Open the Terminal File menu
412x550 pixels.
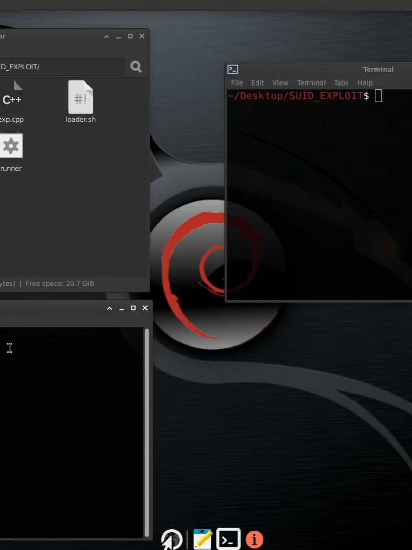(x=237, y=83)
